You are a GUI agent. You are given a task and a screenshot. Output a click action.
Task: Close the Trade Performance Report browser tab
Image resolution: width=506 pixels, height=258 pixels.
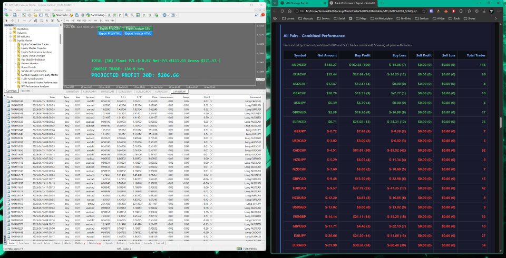point(374,3)
